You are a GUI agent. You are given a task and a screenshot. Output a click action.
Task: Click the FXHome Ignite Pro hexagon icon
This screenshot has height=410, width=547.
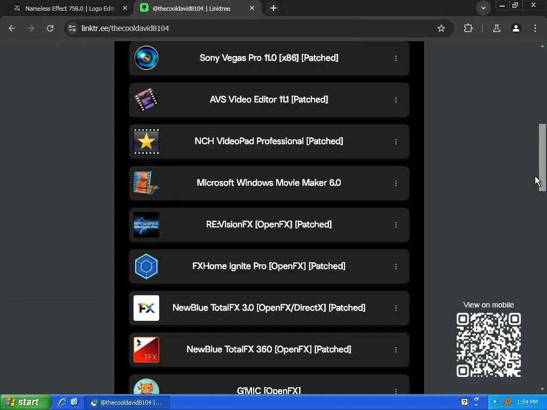click(x=146, y=266)
